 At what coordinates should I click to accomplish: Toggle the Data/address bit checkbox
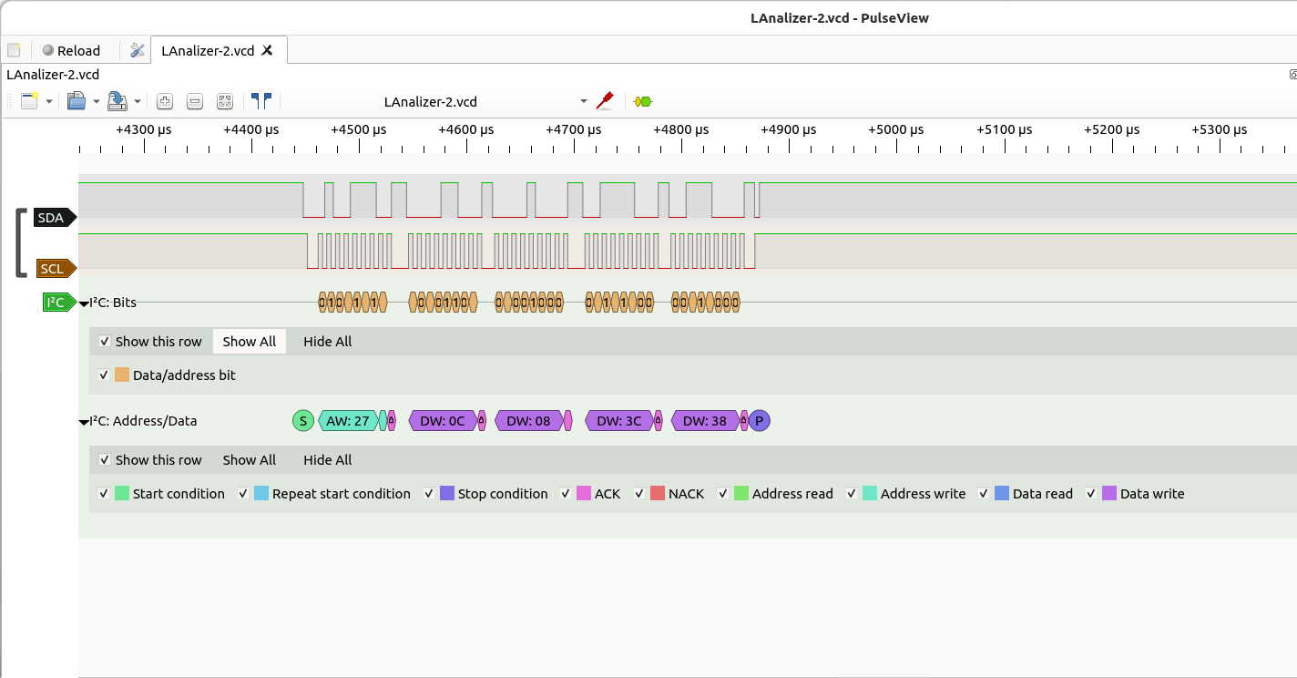(105, 375)
